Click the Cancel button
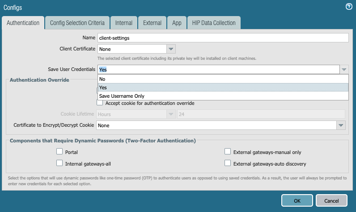This screenshot has height=212, width=356. 331,200
